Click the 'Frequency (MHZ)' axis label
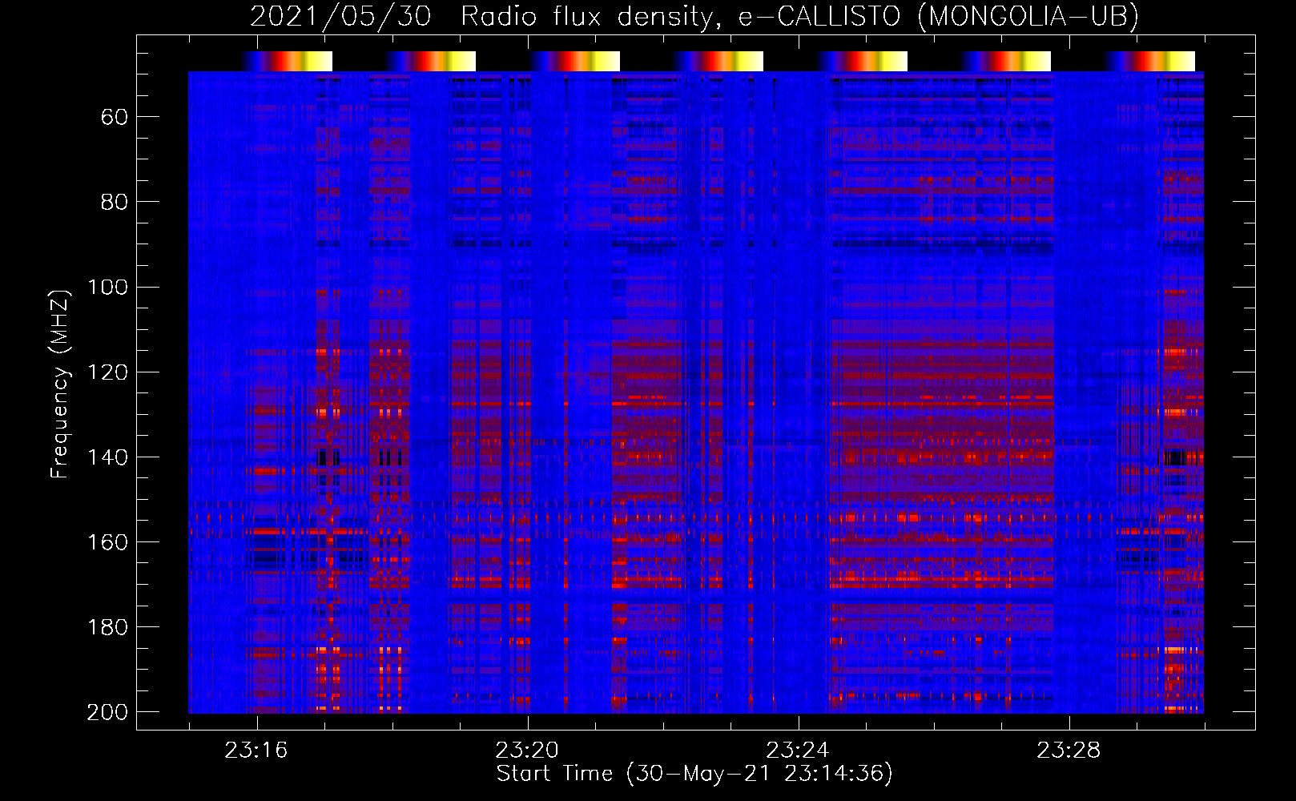Image resolution: width=1296 pixels, height=801 pixels. [60, 384]
